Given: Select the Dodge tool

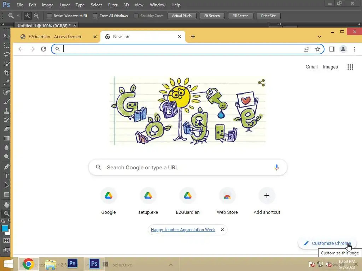Looking at the screenshot, I should (x=6, y=157).
